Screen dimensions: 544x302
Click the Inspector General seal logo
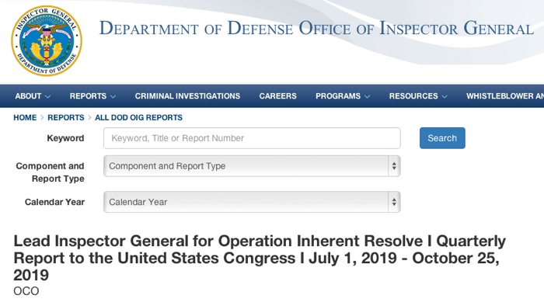[47, 41]
